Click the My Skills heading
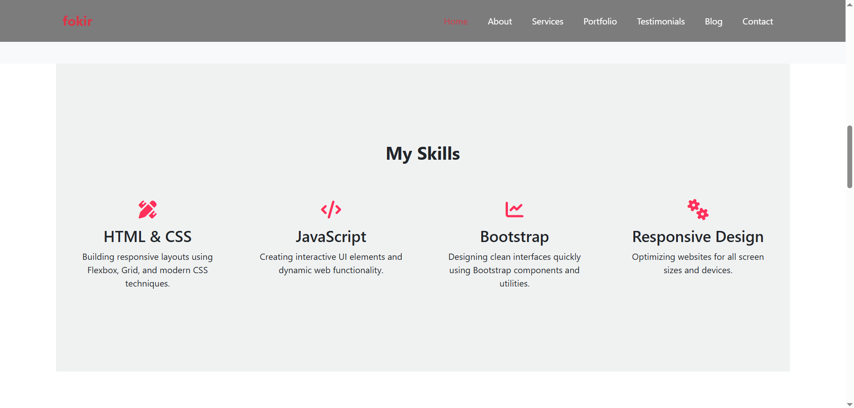This screenshot has height=408, width=854. click(x=423, y=154)
